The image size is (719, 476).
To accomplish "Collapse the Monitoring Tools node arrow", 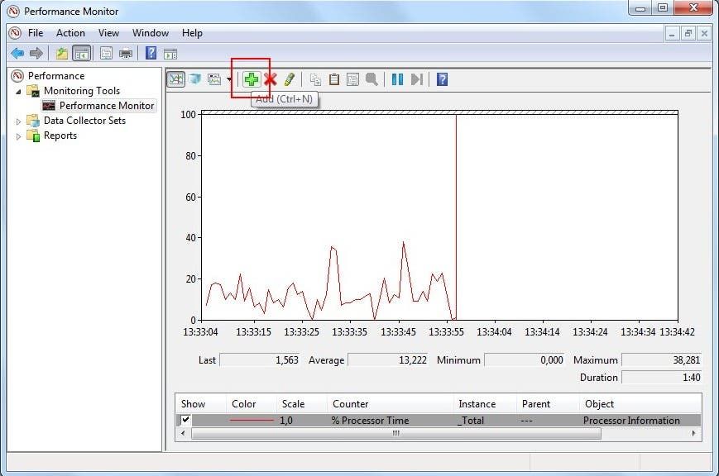I will click(x=18, y=92).
